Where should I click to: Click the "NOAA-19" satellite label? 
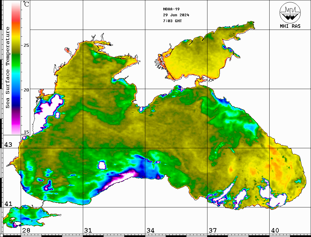(x=171, y=9)
